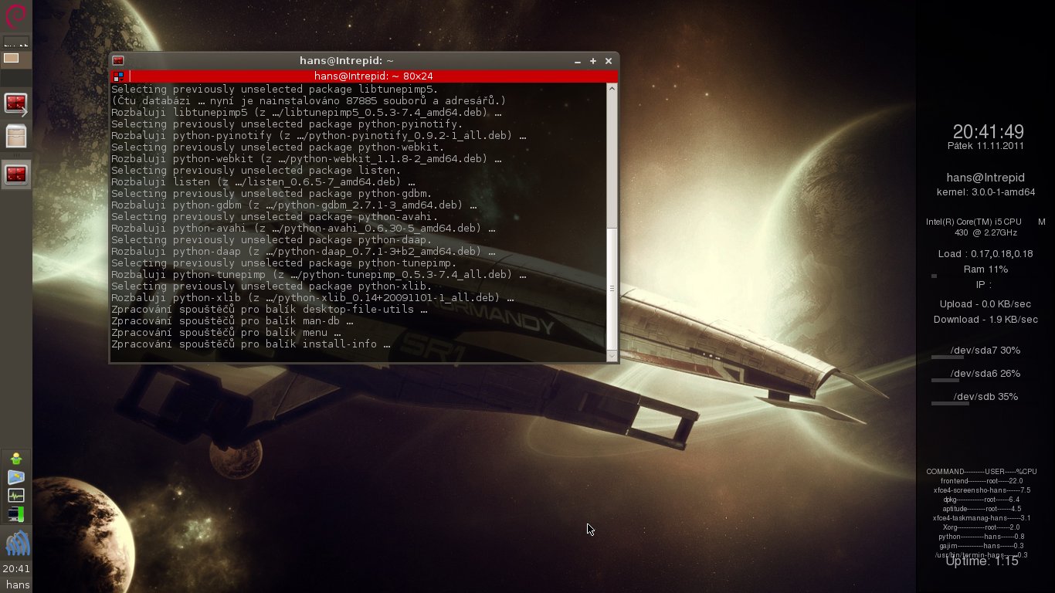Click the line mentioning '87885 souborů a adresářů'
The height and width of the screenshot is (593, 1055).
pos(309,101)
